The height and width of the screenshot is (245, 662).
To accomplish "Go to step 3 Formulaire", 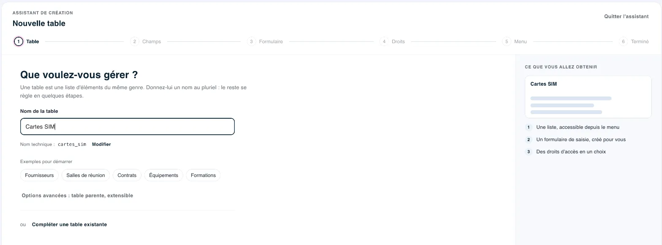I will click(265, 41).
